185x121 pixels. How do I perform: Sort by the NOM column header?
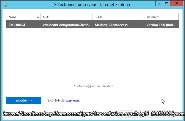coord(23,17)
